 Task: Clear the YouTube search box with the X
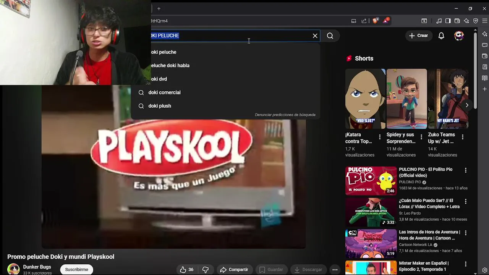315,36
